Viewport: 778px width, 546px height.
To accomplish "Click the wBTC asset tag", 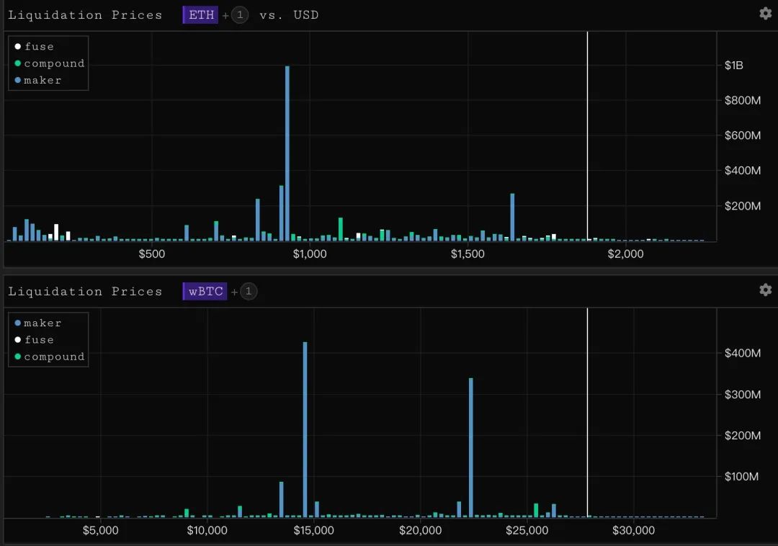I will pyautogui.click(x=205, y=291).
